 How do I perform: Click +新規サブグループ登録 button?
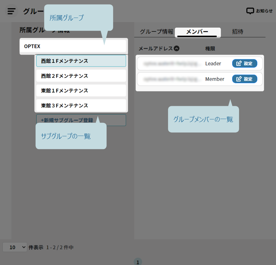click(x=81, y=120)
